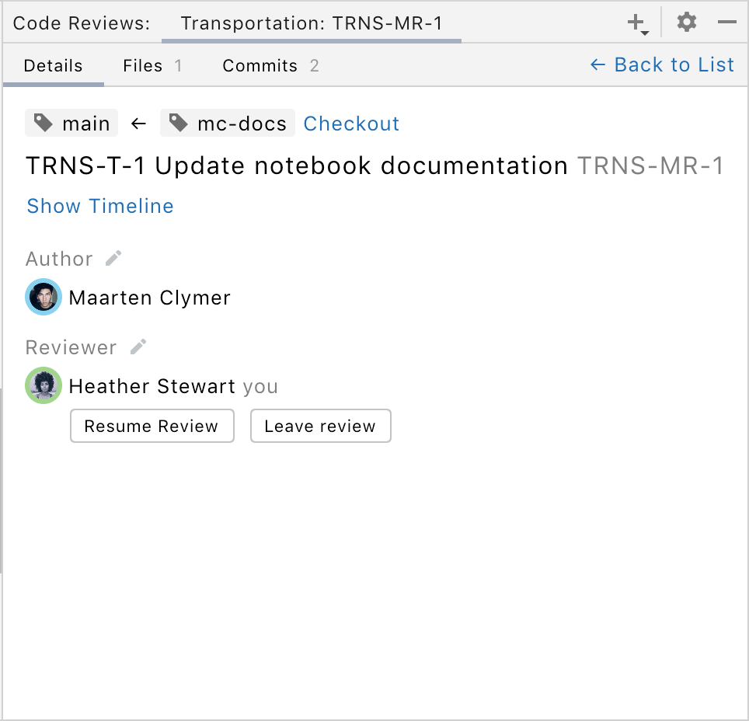Click Maarten Clymer's avatar
This screenshot has height=721, width=749.
(44, 298)
